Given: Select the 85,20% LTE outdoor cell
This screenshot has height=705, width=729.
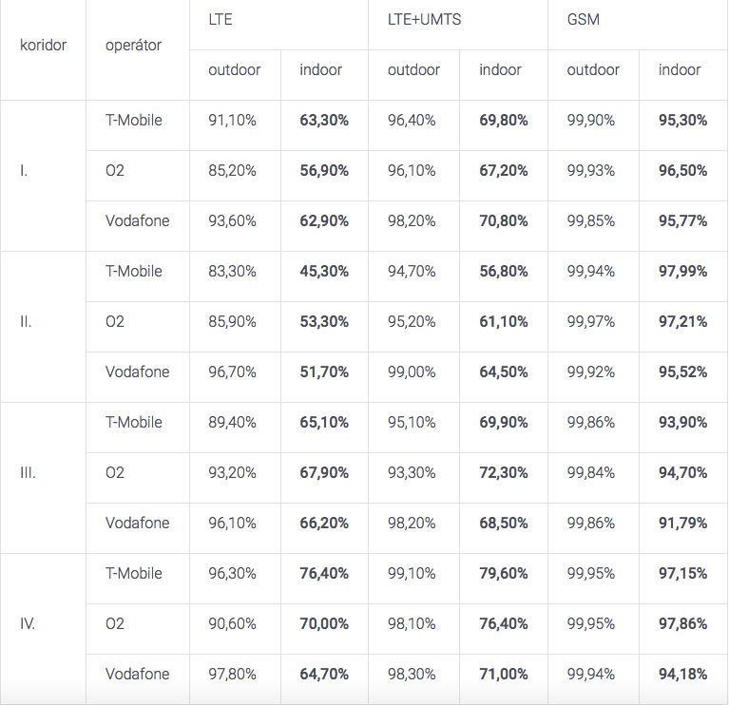Looking at the screenshot, I should (232, 171).
